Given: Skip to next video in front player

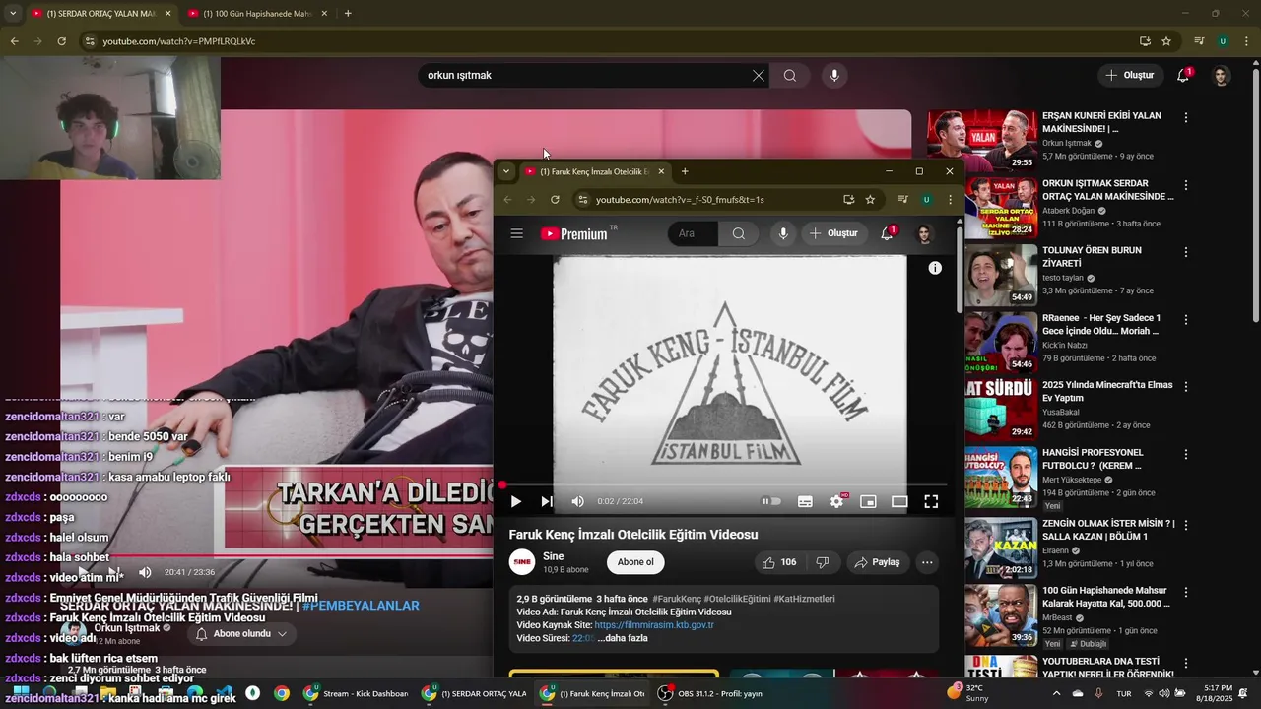Looking at the screenshot, I should click(547, 501).
